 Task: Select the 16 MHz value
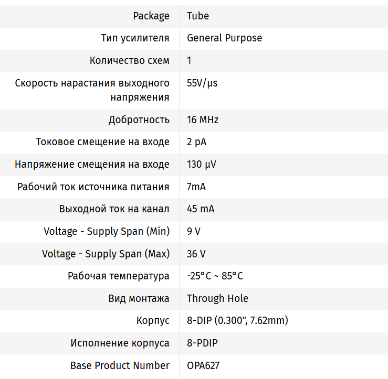point(203,120)
